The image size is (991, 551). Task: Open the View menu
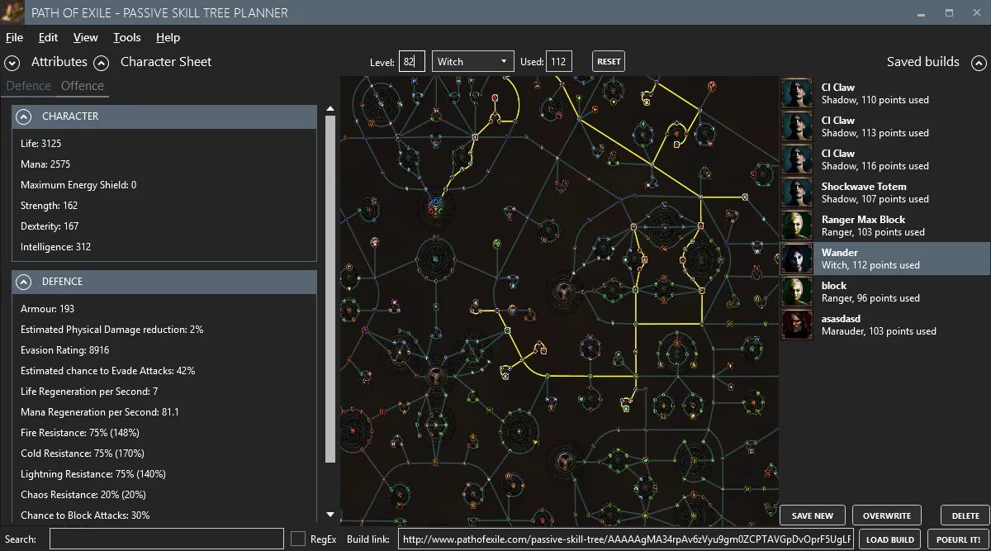point(85,37)
